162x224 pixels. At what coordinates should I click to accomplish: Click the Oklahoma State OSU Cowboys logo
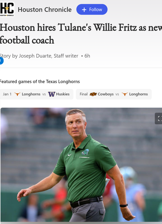[93, 94]
